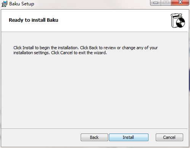Click the greyed-out maximize button
Viewport: 190px width, 148px height.
tap(166, 3)
